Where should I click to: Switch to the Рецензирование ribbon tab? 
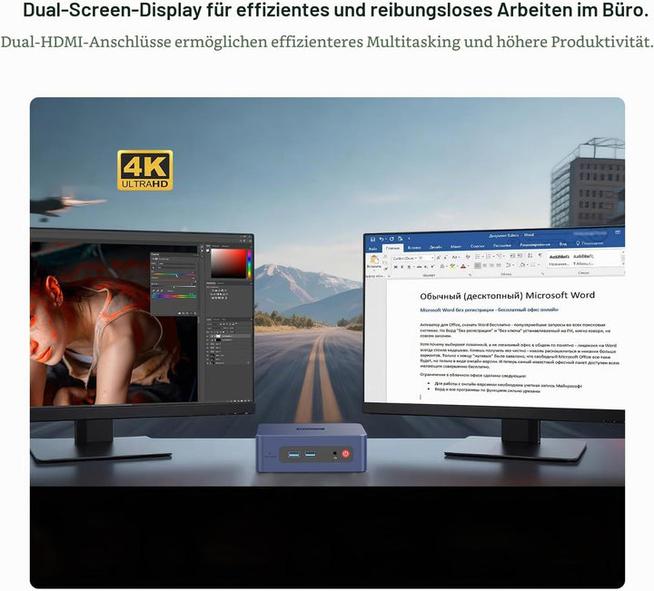pyautogui.click(x=535, y=244)
